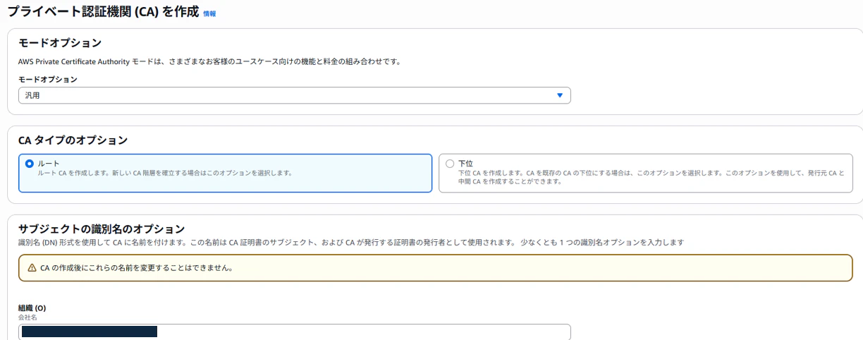Click the 識別名 (DN) 形式 description paragraph
This screenshot has height=340, width=863.
coord(351,243)
